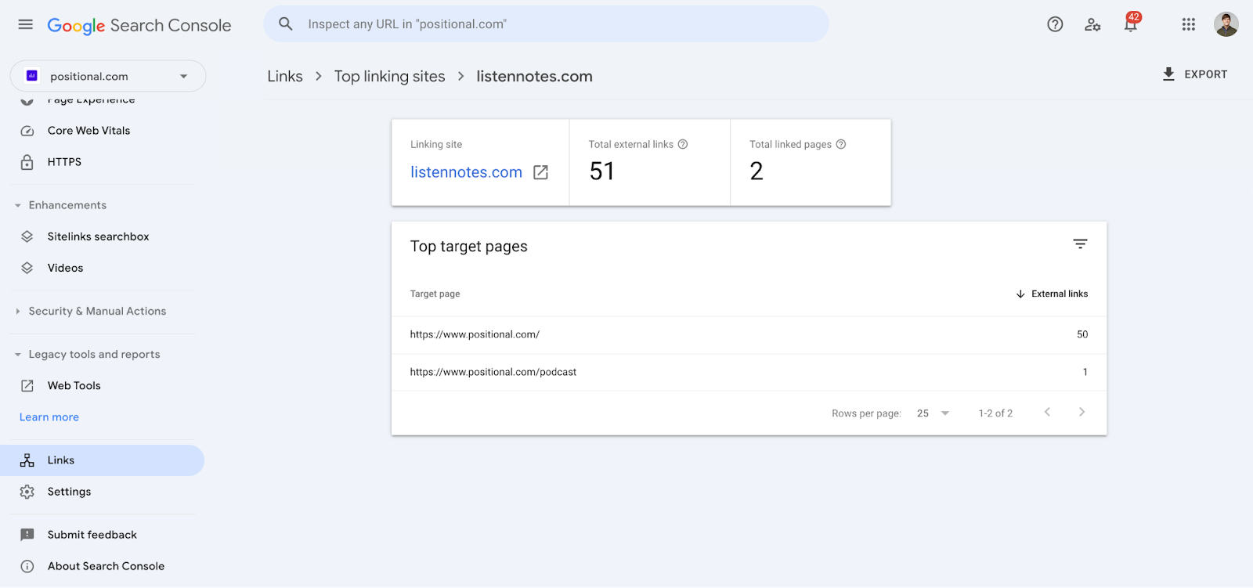Image resolution: width=1253 pixels, height=588 pixels.
Task: Open the Google apps grid
Action: [x=1189, y=24]
